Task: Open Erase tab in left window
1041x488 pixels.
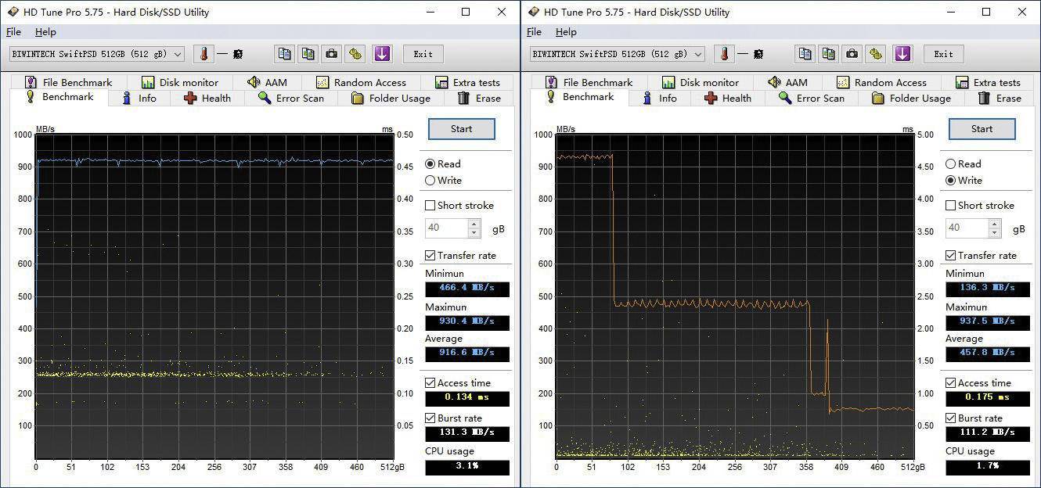Action: [x=479, y=99]
